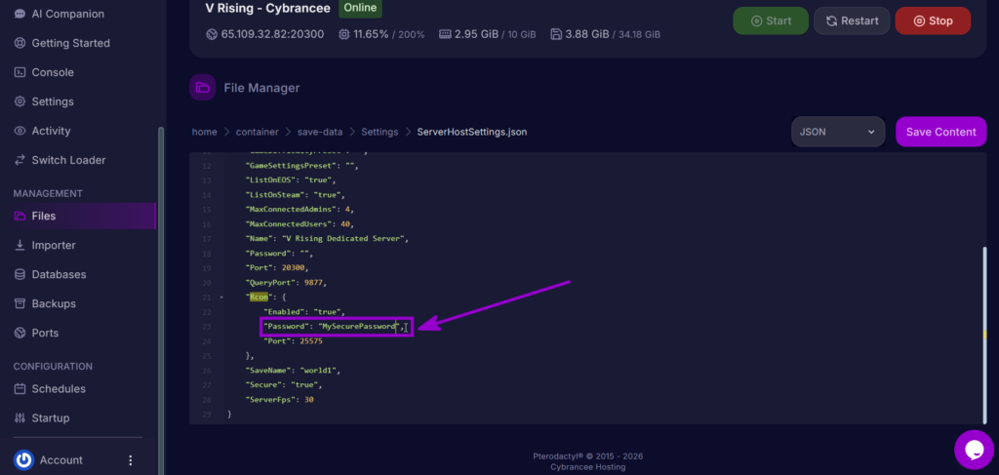The width and height of the screenshot is (999, 475).
Task: Click the code editor scrollbar thumb
Action: click(x=985, y=334)
